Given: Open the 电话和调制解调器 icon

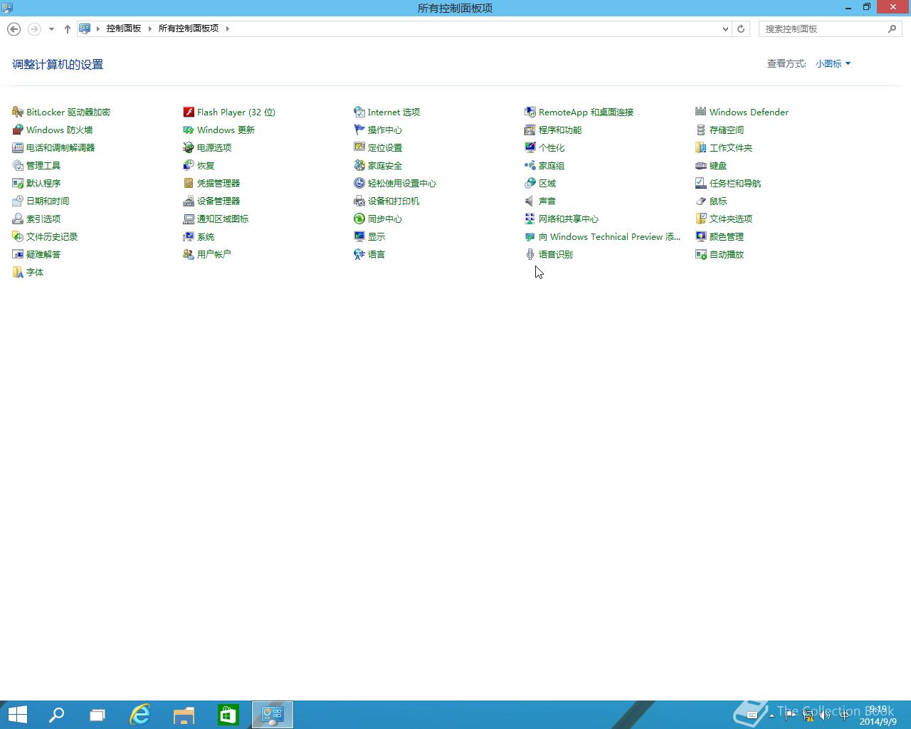Looking at the screenshot, I should [x=18, y=147].
